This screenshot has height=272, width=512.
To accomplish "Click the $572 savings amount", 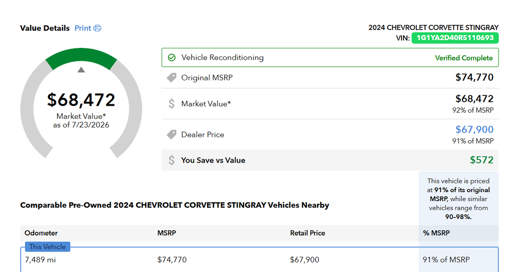I will (481, 160).
